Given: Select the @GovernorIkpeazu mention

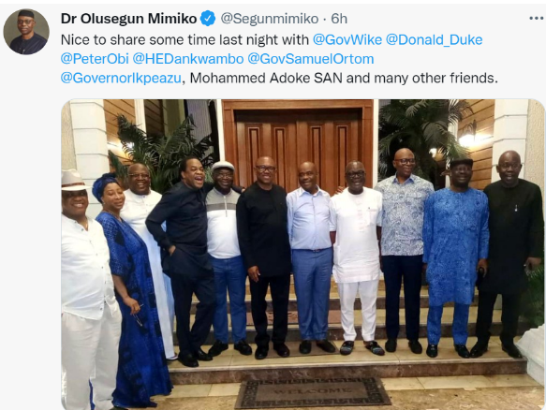Looking at the screenshot, I should point(121,78).
